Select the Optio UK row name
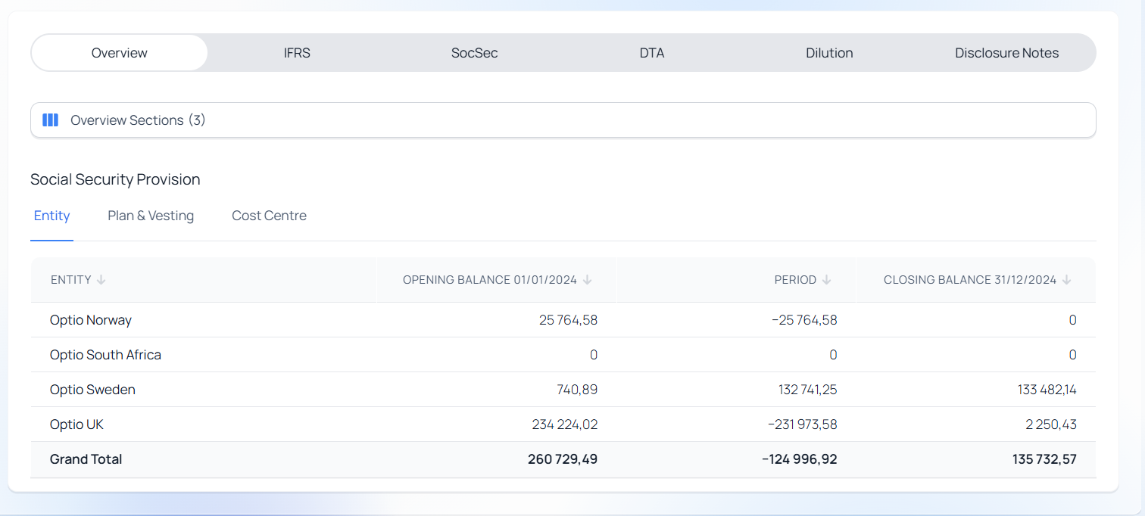Screen dimensions: 1145x516 76,424
